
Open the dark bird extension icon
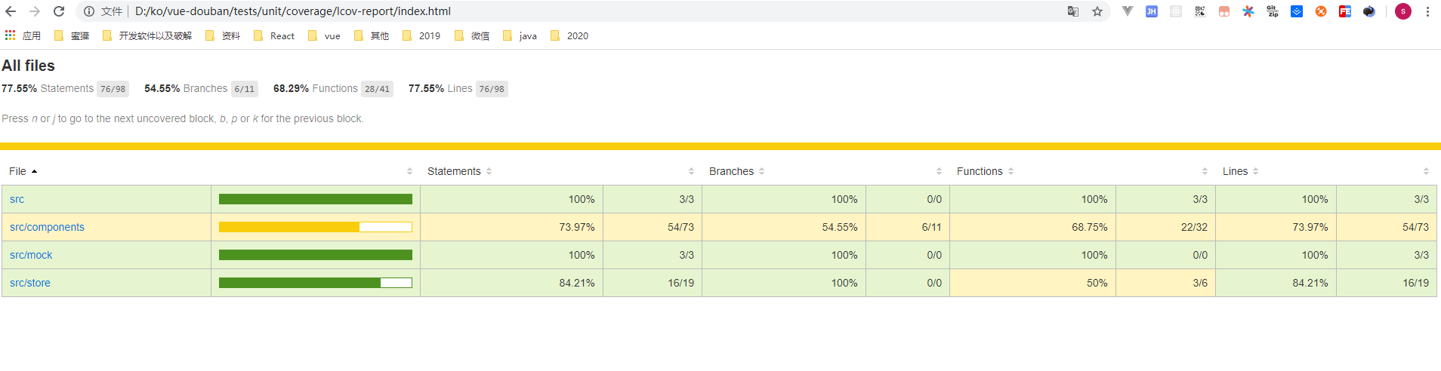click(1369, 11)
